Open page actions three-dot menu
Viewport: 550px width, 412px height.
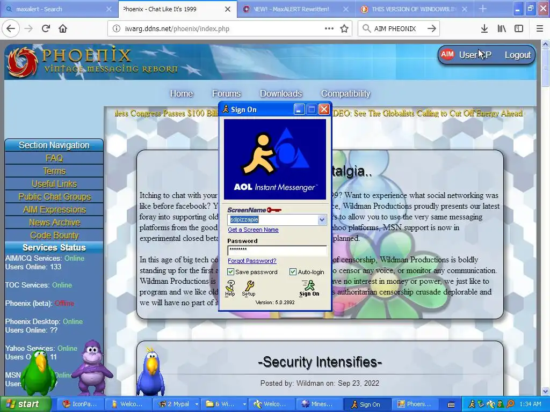point(329,29)
